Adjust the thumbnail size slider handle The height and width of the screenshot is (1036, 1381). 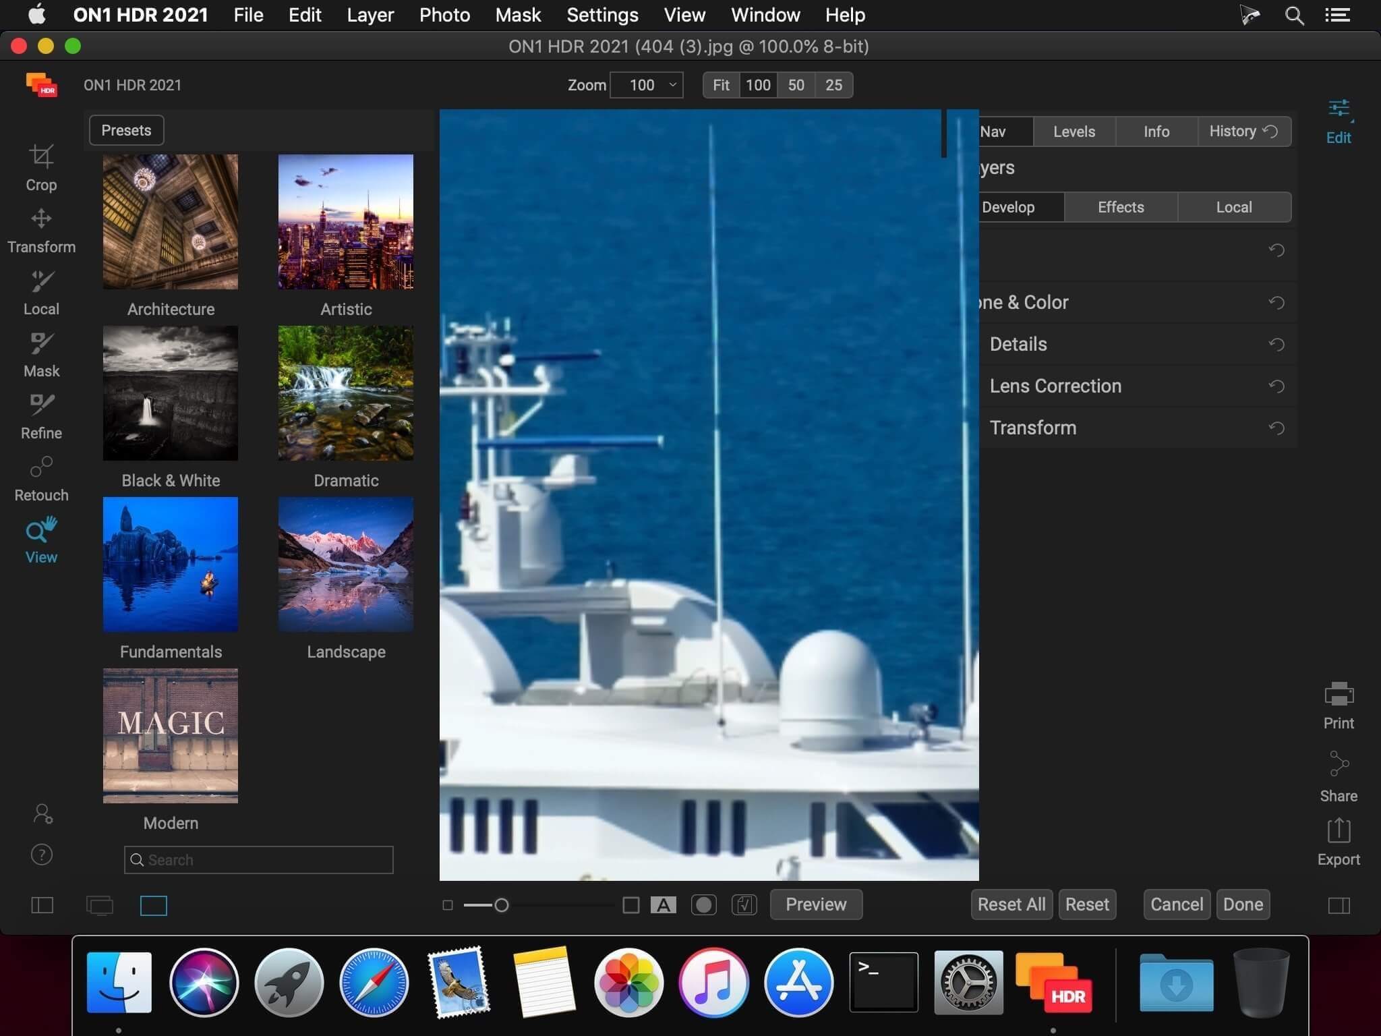[x=501, y=905]
